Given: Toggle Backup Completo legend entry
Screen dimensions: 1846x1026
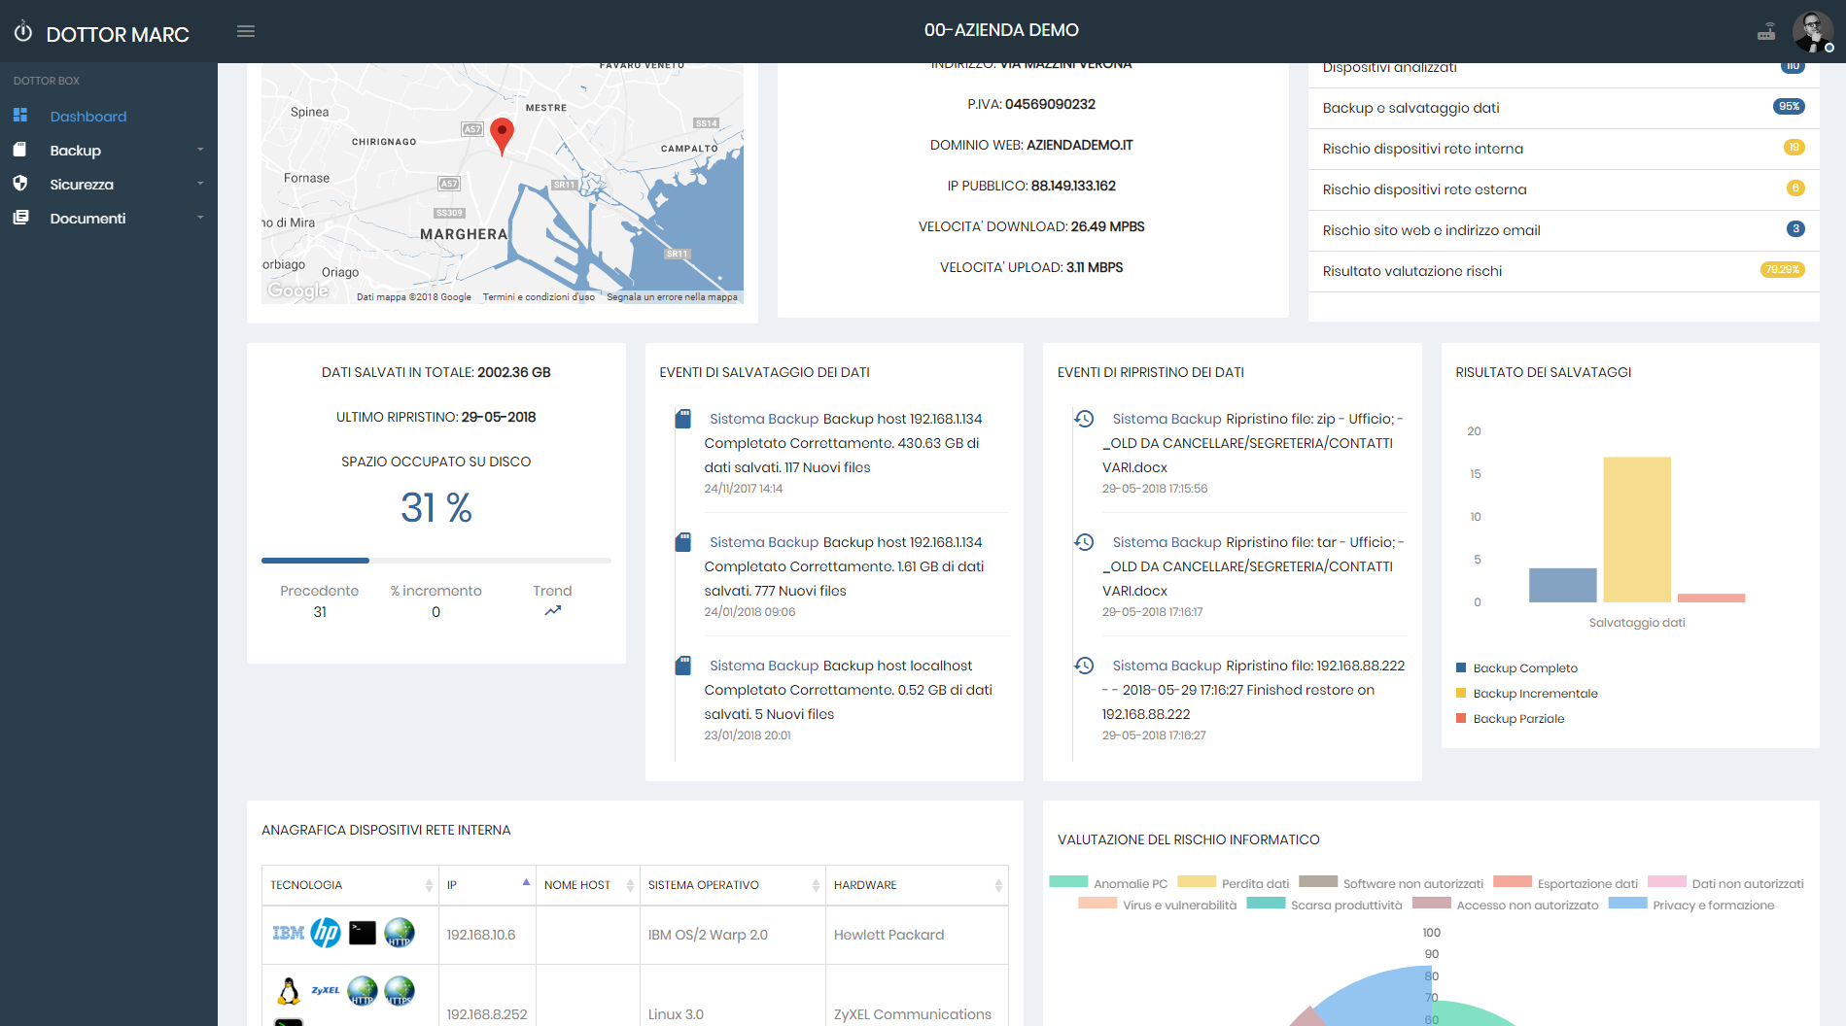Looking at the screenshot, I should 1517,668.
